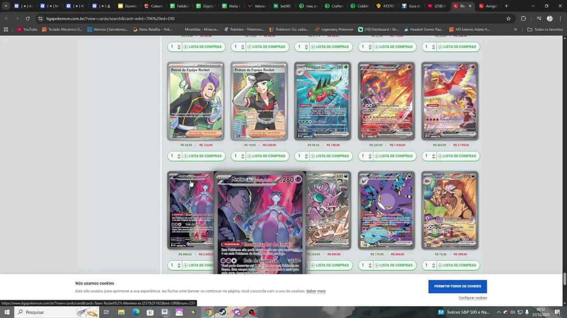
Task: Open the apps grid in the bookmarks bar
Action: tap(6, 30)
